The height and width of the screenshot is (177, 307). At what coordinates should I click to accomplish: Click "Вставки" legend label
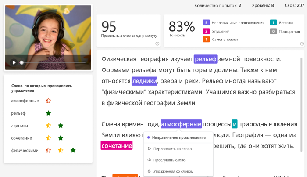pyautogui.click(x=286, y=23)
